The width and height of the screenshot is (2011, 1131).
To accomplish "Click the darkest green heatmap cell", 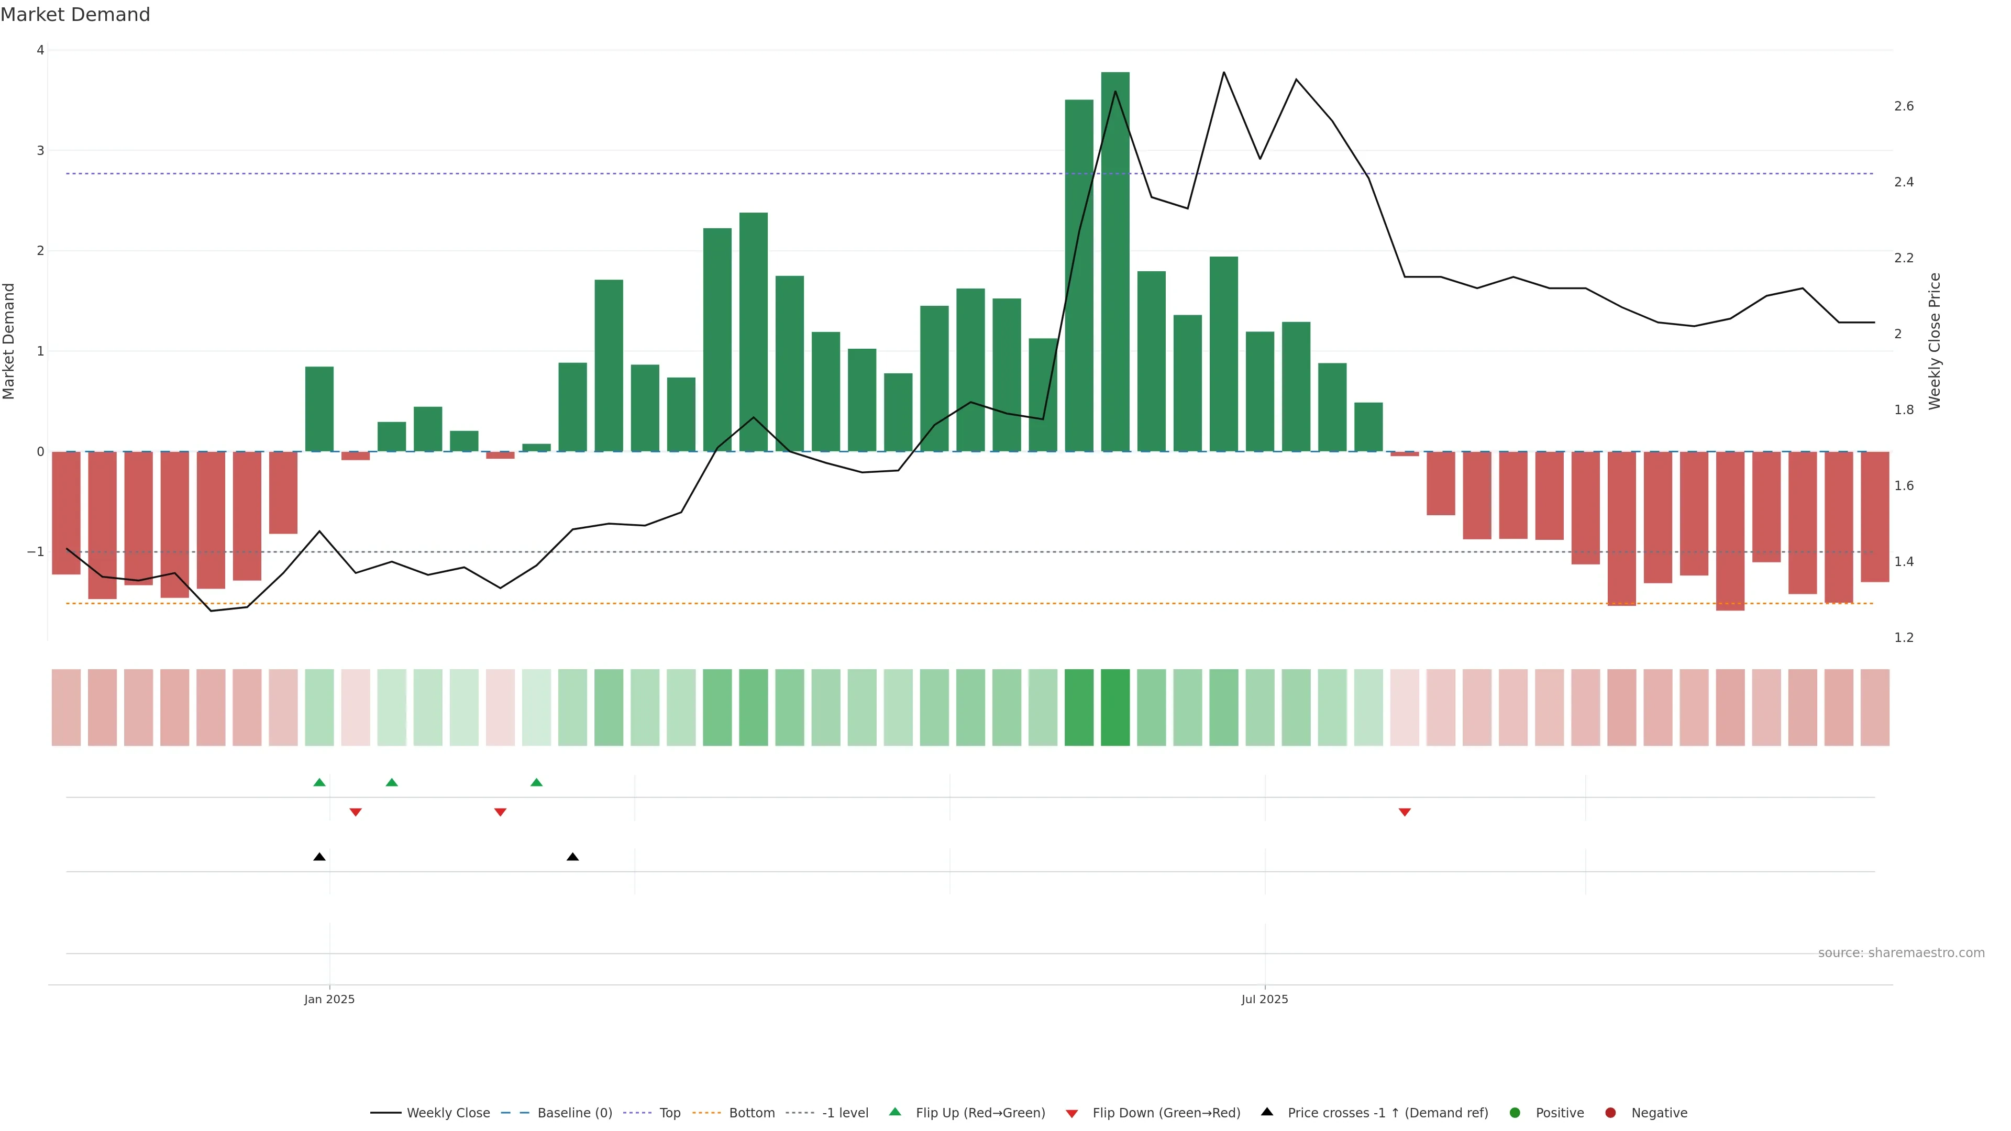I will (1115, 707).
